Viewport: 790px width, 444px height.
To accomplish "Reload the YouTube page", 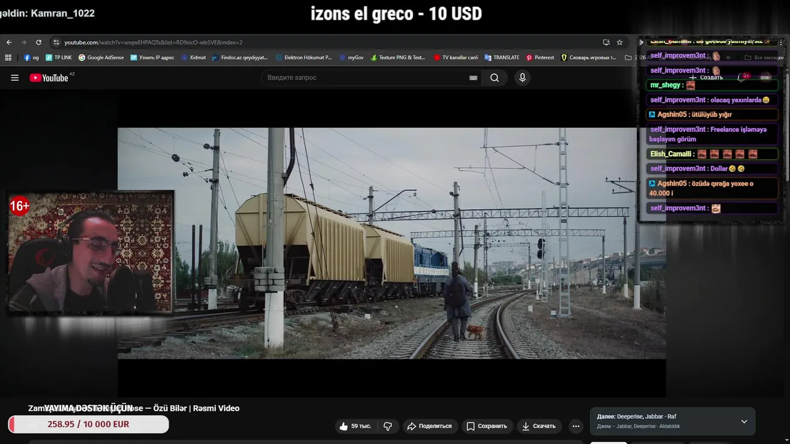I will [38, 43].
